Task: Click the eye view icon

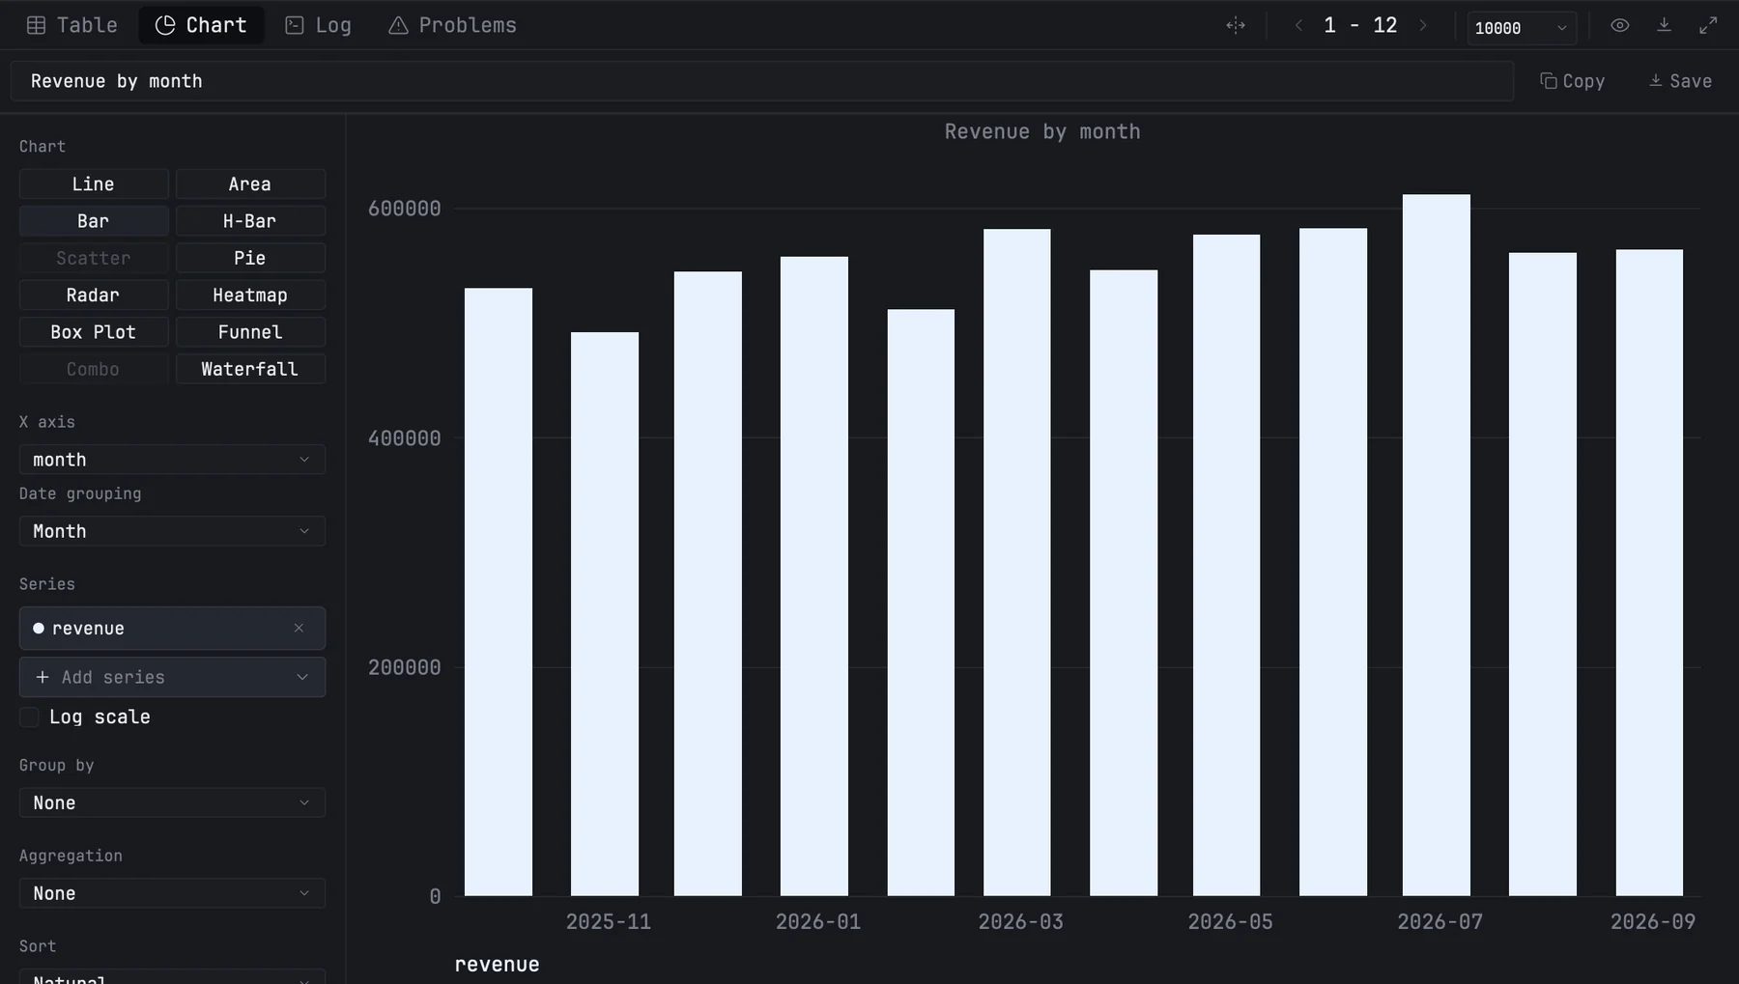Action: pos(1620,25)
